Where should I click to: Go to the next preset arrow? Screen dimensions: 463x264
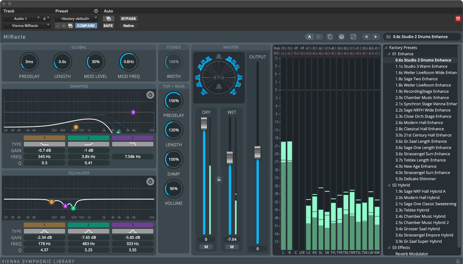coord(375,37)
